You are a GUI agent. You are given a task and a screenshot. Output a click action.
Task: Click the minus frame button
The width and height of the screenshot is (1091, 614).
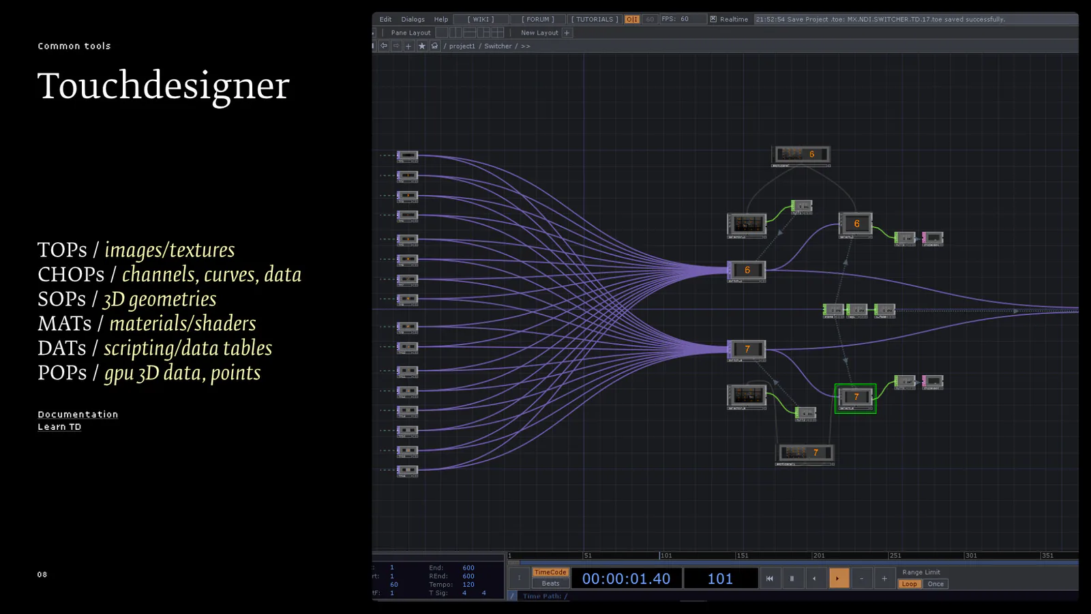[x=861, y=579]
